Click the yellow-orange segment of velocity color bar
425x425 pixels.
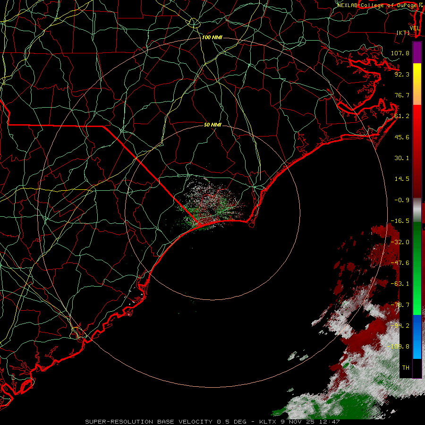(x=417, y=84)
